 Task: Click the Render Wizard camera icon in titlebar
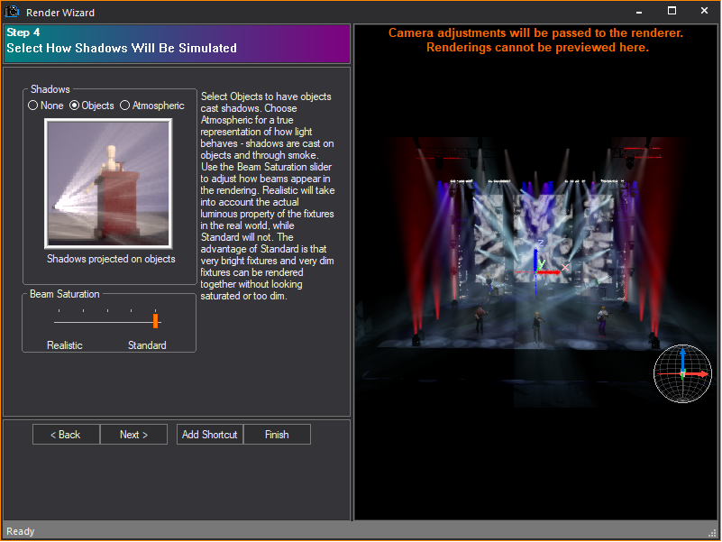(10, 11)
